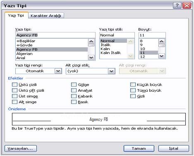Select +Başlıklar in the font list

[52, 41]
